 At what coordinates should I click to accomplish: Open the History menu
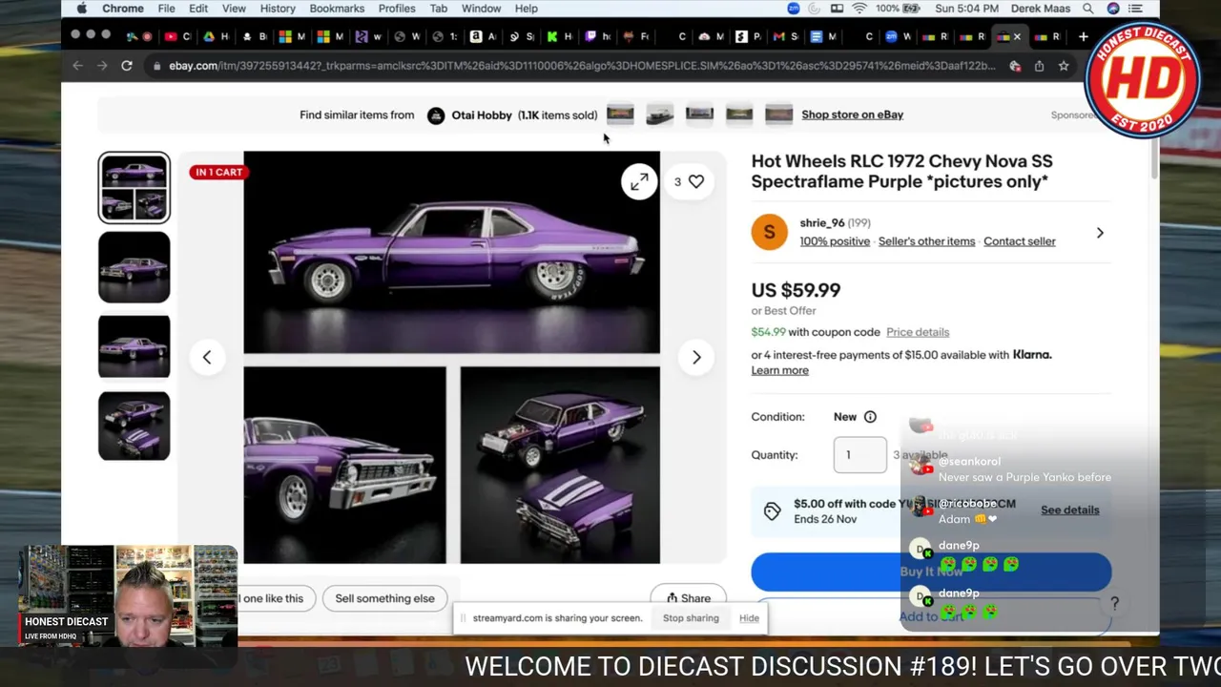tap(278, 9)
